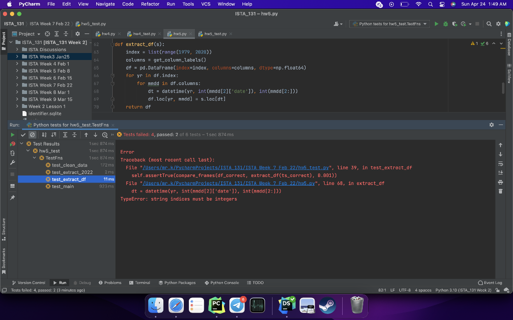The image size is (513, 320).
Task: Open the Terminal tool window
Action: point(140,283)
